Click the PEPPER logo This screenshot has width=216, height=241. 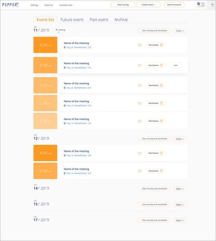[x=10, y=5]
